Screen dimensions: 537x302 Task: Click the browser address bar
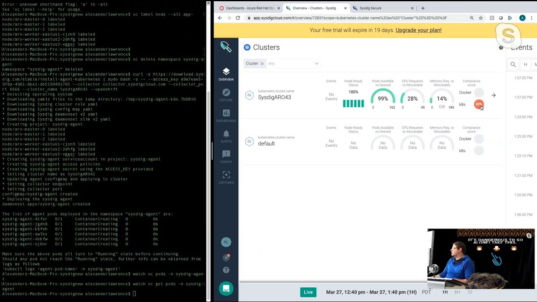point(357,18)
